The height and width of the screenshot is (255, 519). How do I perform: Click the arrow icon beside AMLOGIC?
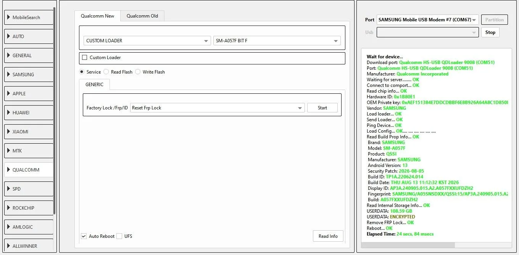click(x=9, y=227)
